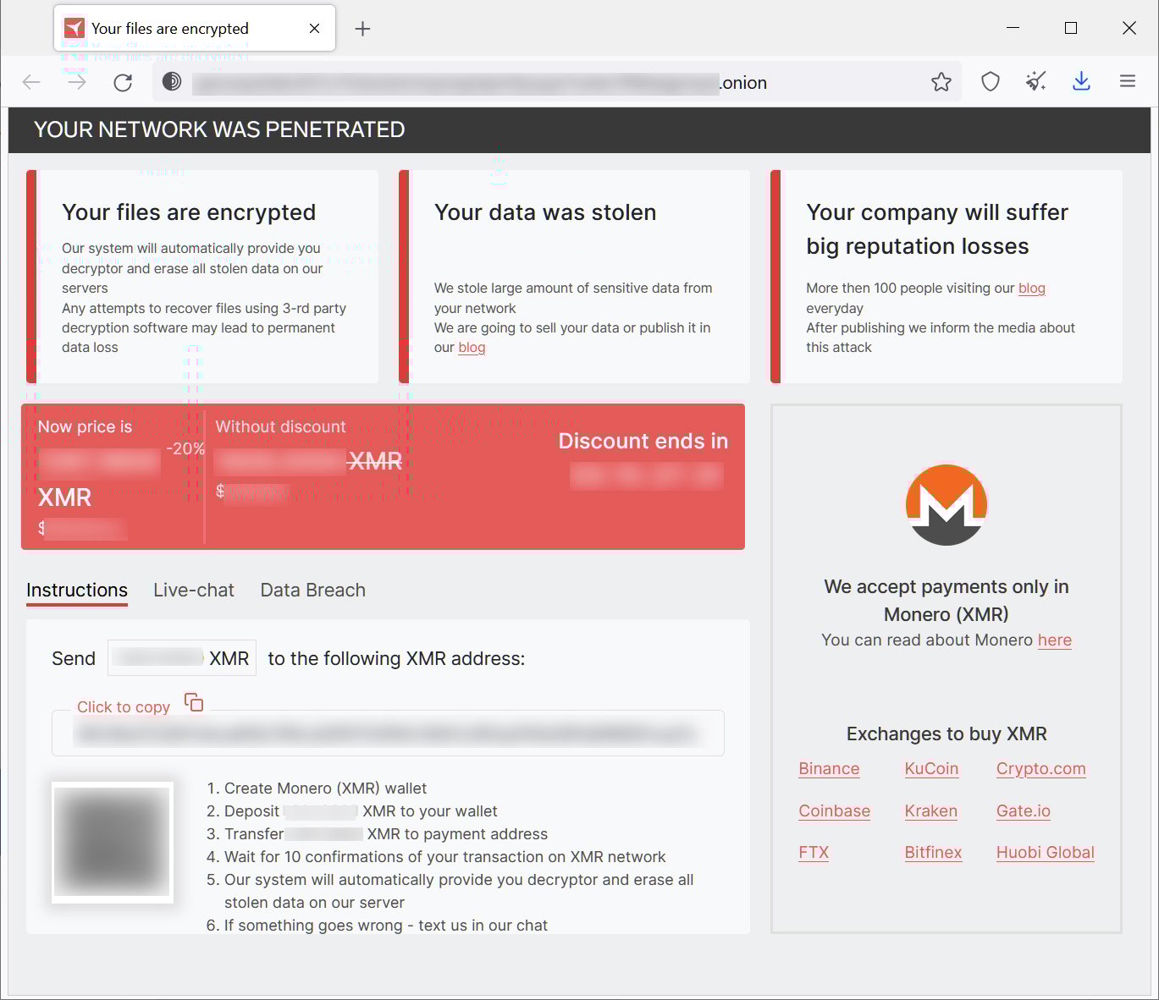Go back using the browser back arrow
1159x1000 pixels.
pyautogui.click(x=31, y=82)
